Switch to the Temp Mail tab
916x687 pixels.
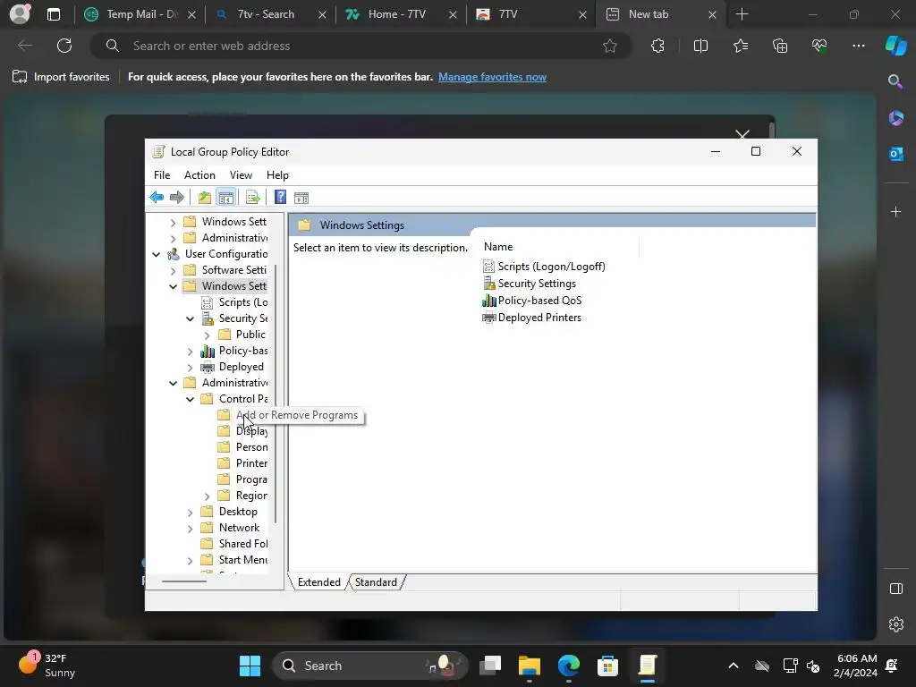139,14
